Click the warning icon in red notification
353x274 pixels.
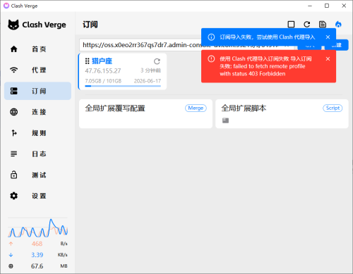[211, 58]
